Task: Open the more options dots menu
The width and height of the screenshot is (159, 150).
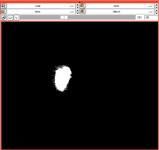Action: [17, 18]
